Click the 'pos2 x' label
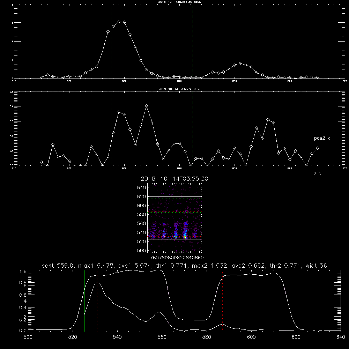This screenshot has width=349, height=349. click(322, 138)
